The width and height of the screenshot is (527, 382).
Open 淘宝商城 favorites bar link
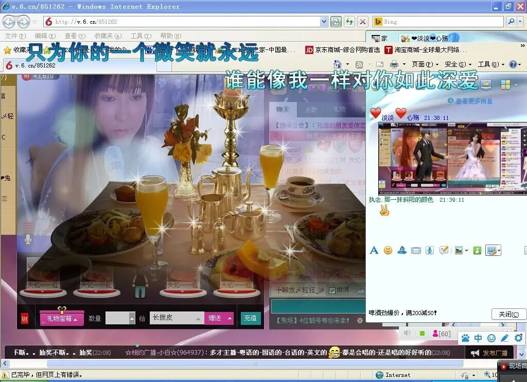[x=426, y=50]
